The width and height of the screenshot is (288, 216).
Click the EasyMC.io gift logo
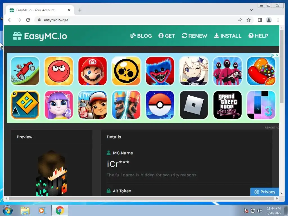tap(40, 36)
